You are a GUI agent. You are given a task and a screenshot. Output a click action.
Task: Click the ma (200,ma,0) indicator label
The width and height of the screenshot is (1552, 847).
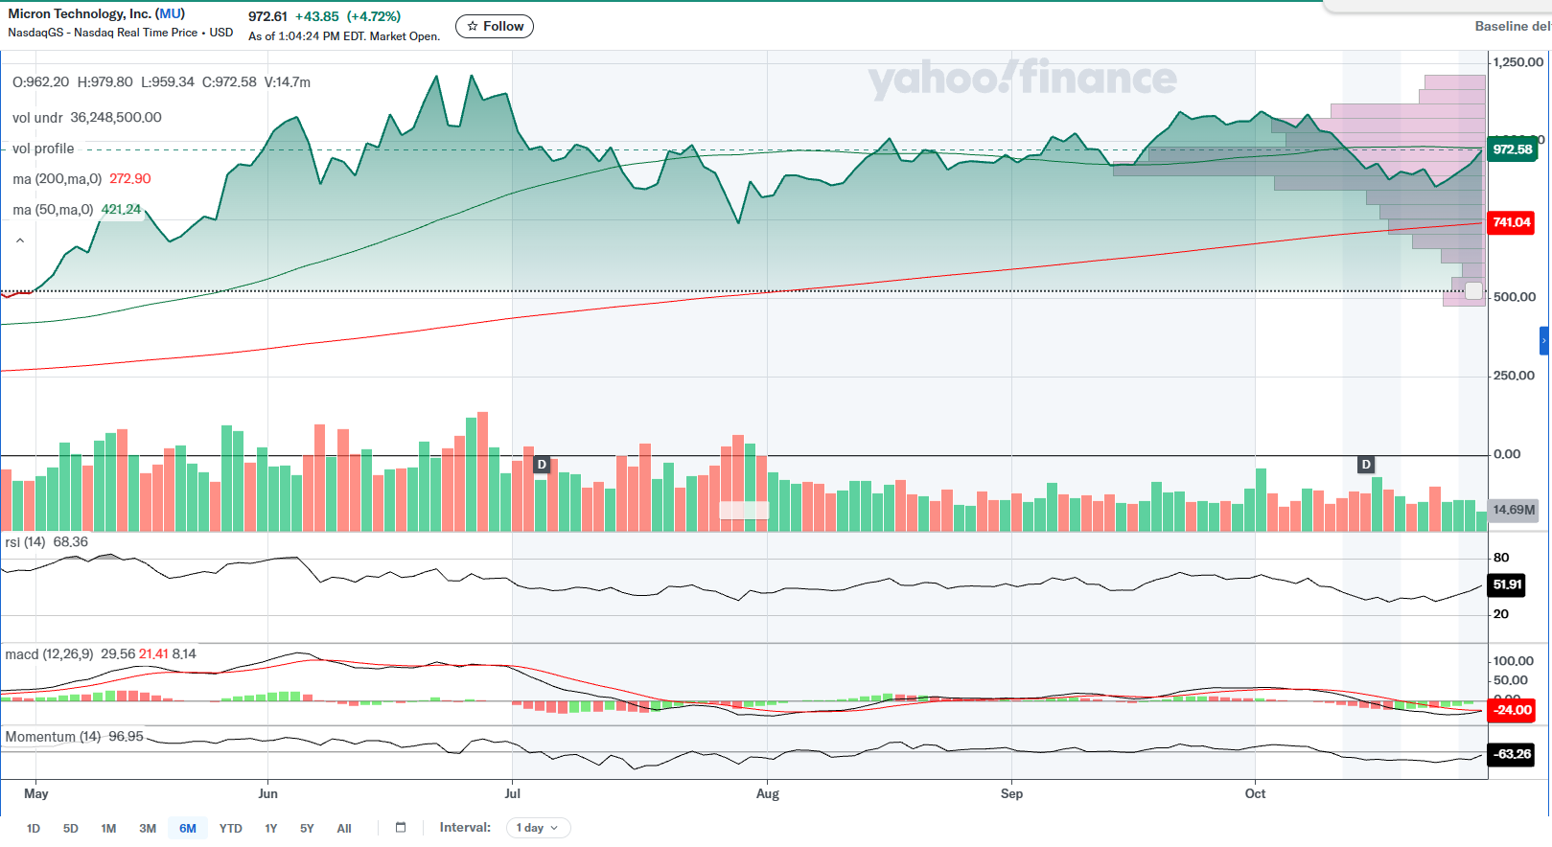pyautogui.click(x=58, y=179)
